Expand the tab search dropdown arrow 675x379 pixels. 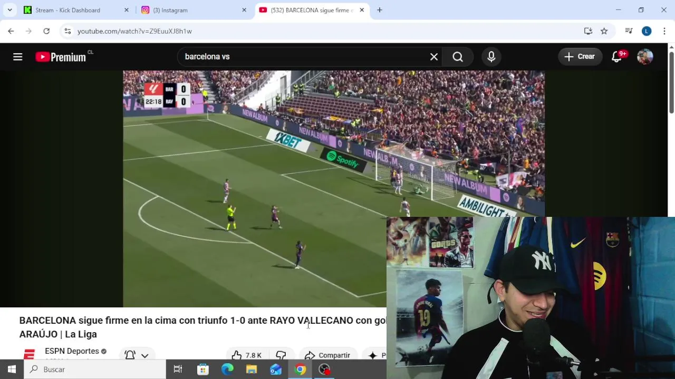coord(9,10)
